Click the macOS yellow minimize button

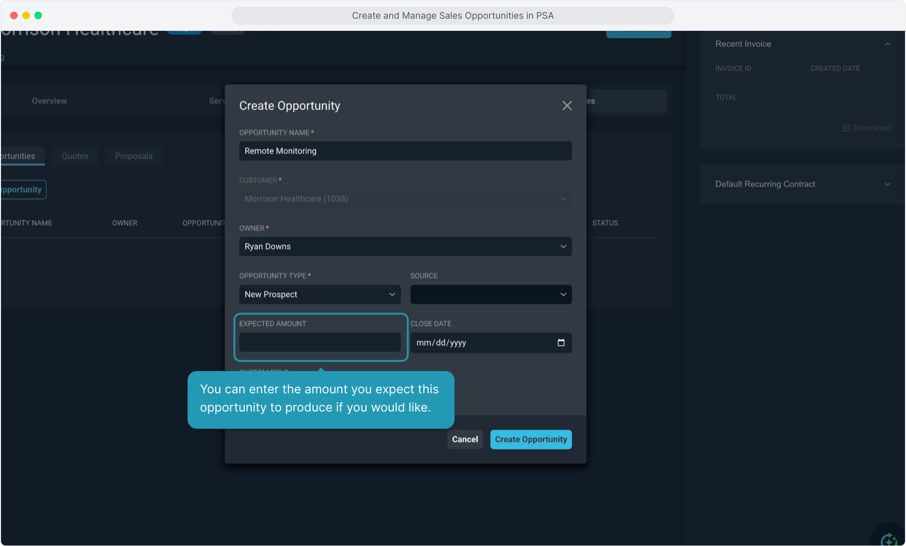(x=26, y=16)
